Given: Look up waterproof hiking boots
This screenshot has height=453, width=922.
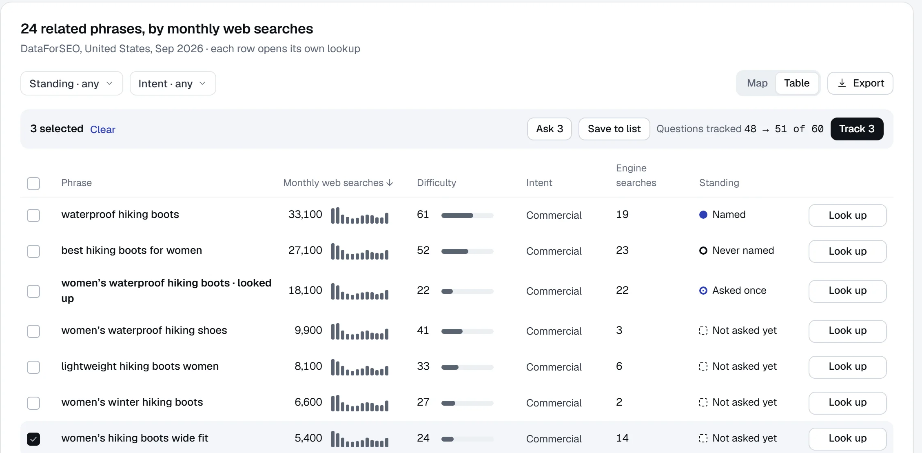Looking at the screenshot, I should [848, 215].
